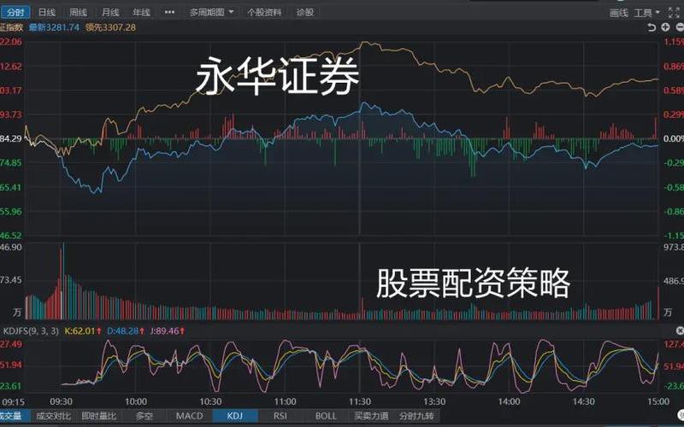Open the 年线 yearly chart tab

click(141, 12)
